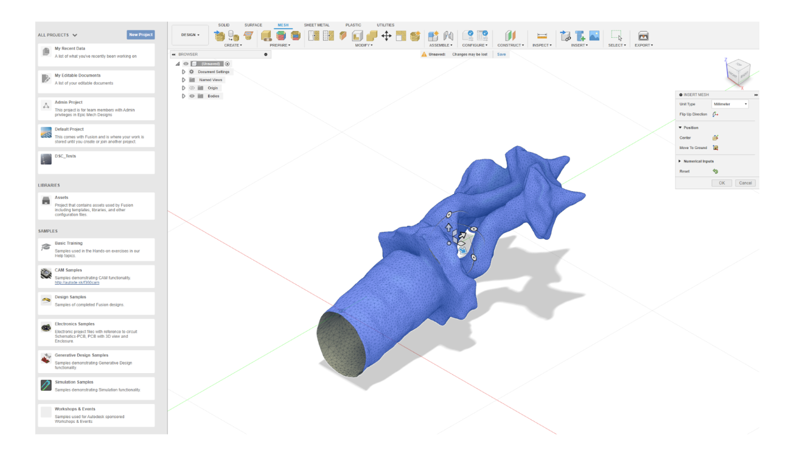Open the MODIFY menu dropdown
791x454 pixels.
tap(364, 45)
